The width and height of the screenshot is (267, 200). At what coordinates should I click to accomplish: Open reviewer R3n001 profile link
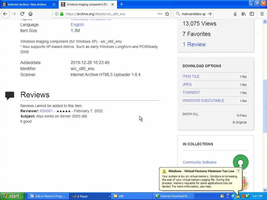point(46,111)
